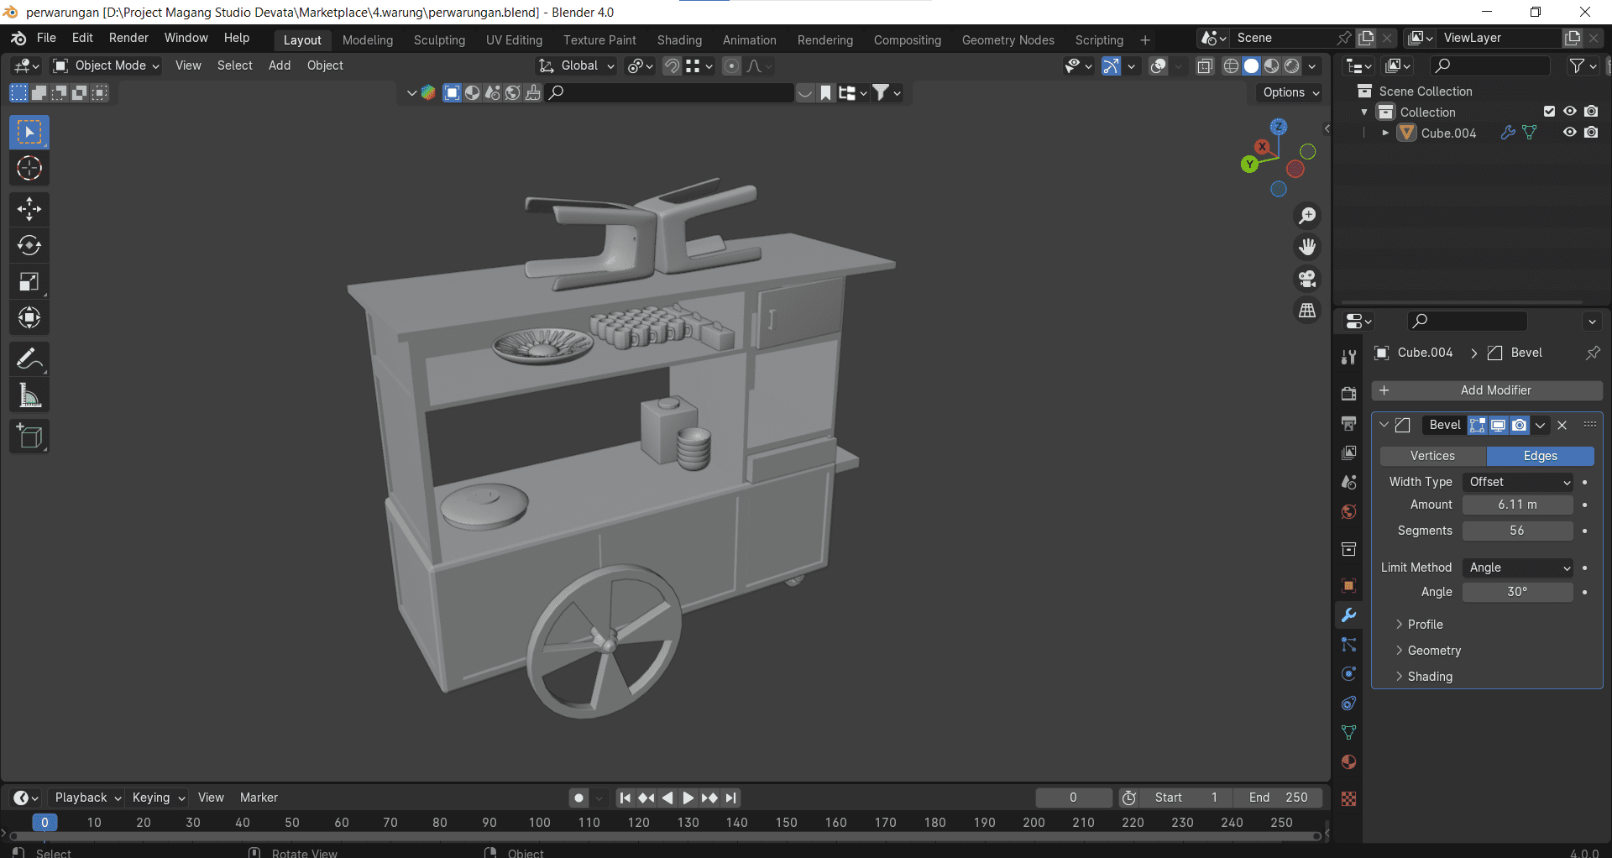Toggle Bevel modifier render visibility
The width and height of the screenshot is (1612, 858).
coord(1520,426)
